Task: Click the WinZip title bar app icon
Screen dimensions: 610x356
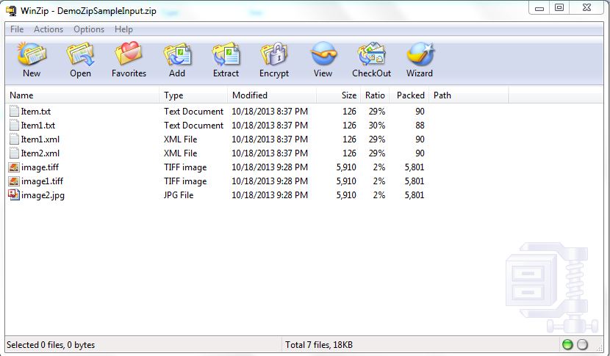Action: 11,10
